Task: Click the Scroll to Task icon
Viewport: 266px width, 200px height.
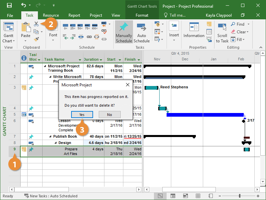Action: click(x=222, y=33)
